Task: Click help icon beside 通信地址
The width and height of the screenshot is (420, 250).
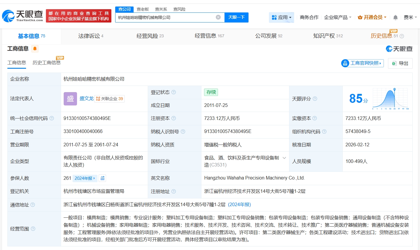Action: 33,205
